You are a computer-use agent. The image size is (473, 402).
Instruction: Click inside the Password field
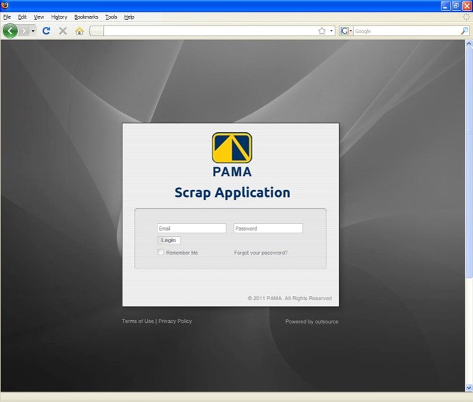coord(268,229)
